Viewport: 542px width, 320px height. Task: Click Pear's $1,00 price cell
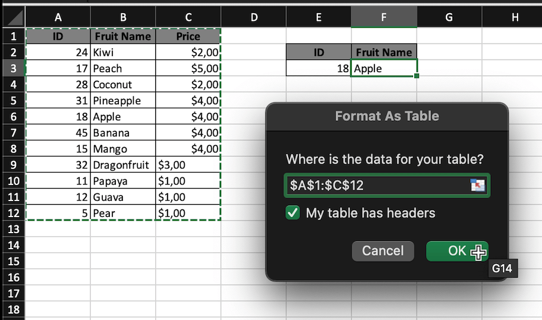[188, 213]
